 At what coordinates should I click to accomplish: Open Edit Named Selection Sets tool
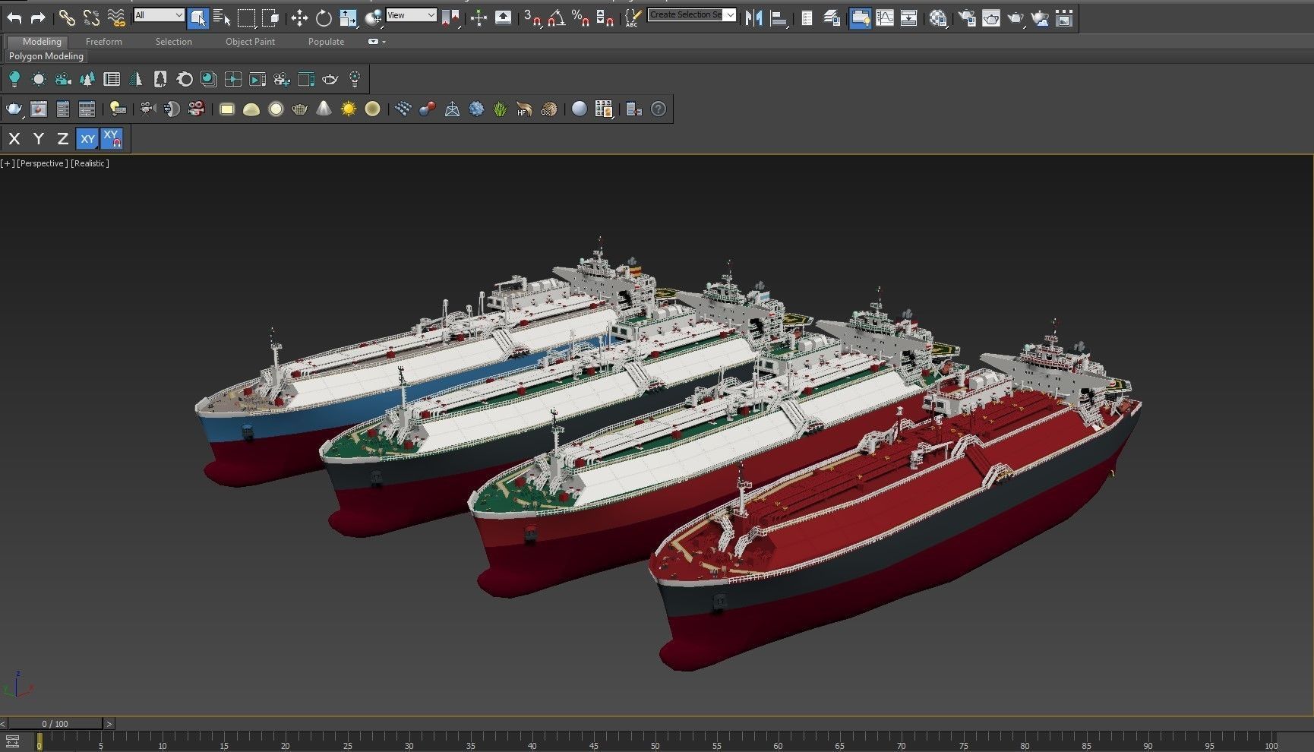point(632,18)
